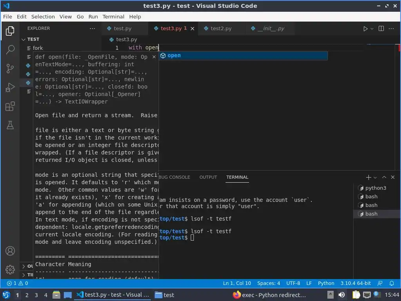401x301 pixels.
Task: Click the terminal prompt cursor
Action: 192,238
